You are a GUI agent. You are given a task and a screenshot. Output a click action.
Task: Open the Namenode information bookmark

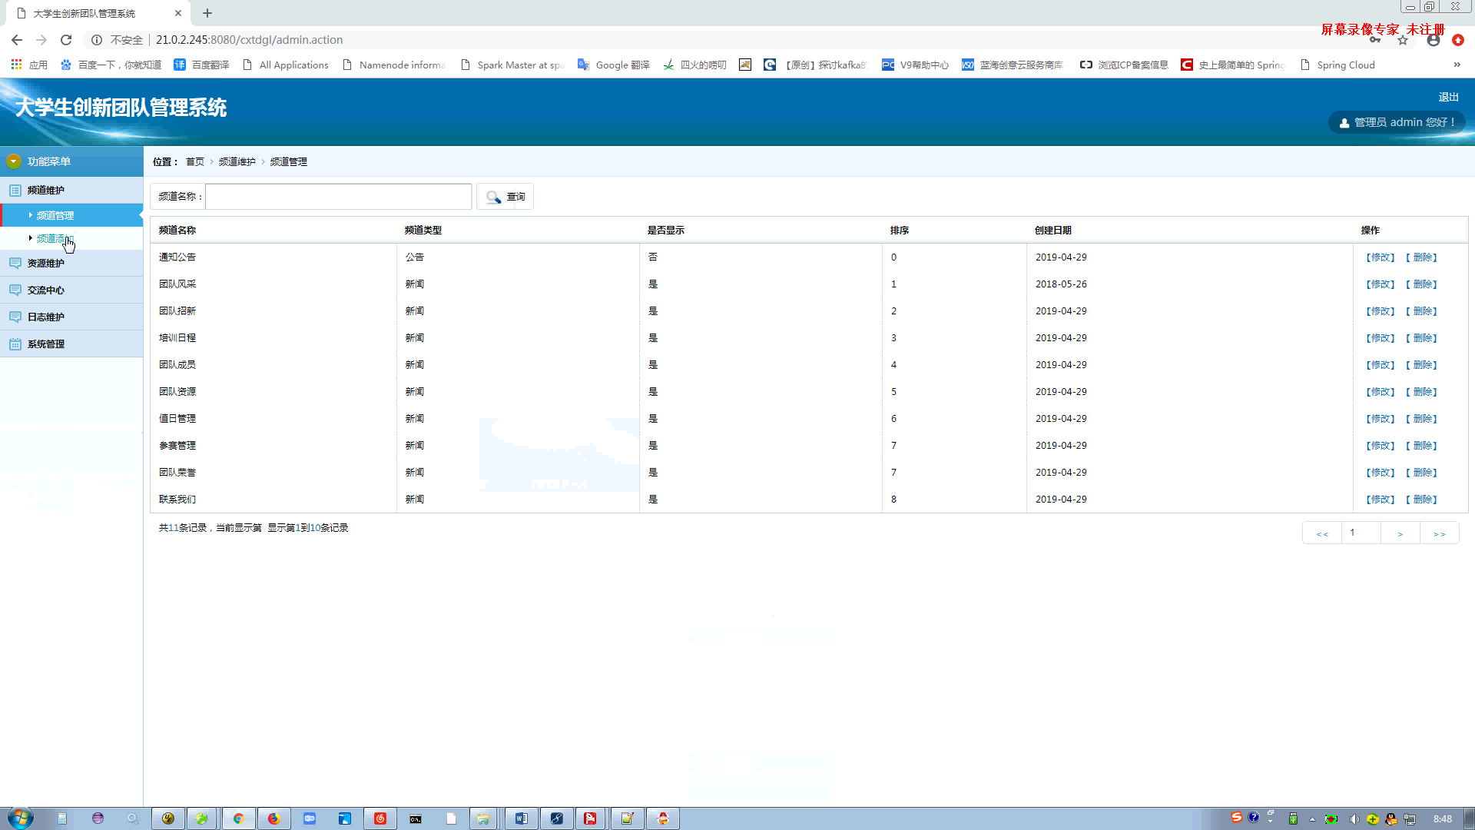[x=393, y=65]
